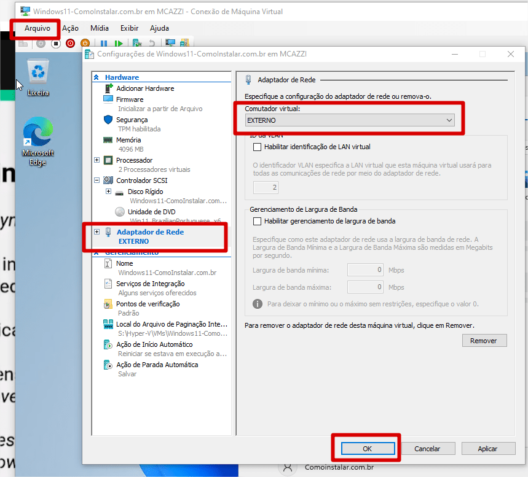The height and width of the screenshot is (477, 528).
Task: Click the Adicionar Hardware icon
Action: click(108, 88)
